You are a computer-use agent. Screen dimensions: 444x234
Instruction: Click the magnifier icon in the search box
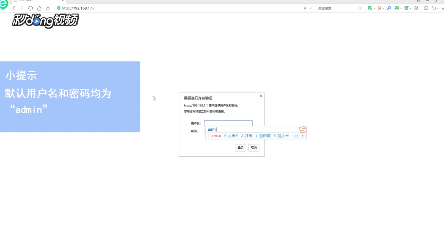pos(359,8)
